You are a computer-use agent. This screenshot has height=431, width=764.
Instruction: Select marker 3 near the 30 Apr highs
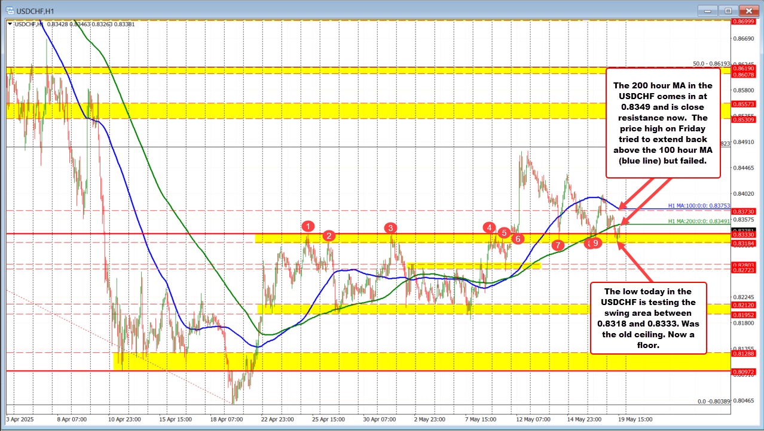tap(391, 227)
